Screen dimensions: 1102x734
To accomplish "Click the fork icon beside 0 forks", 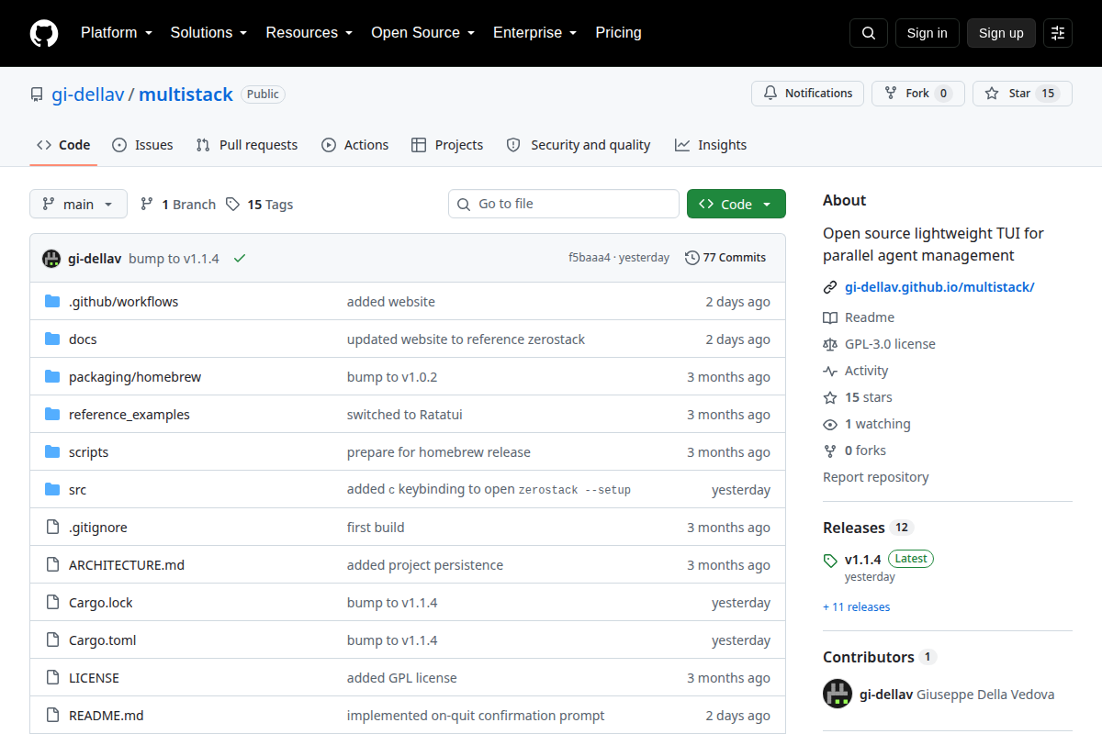I will point(830,450).
